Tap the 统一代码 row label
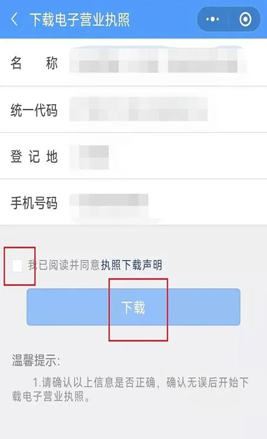Screen dimensions: 267x439 coord(34,109)
